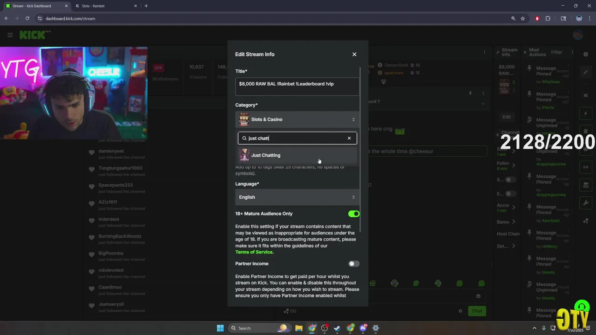Click the wrench icon in right sidebar

click(586, 203)
